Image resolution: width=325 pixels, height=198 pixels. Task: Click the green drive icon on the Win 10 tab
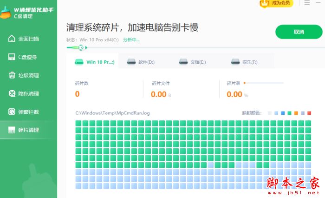coord(79,62)
